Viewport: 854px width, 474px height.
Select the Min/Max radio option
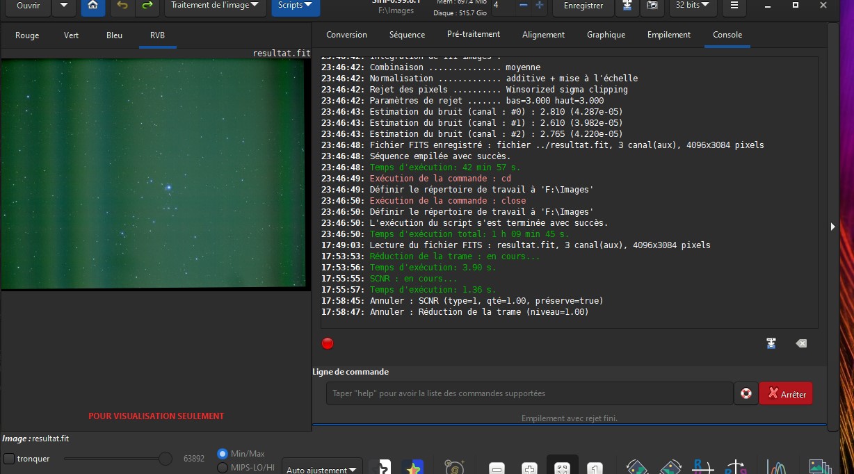pos(223,453)
